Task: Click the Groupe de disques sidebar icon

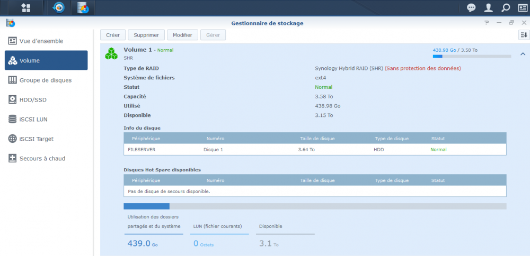Action: (13, 80)
